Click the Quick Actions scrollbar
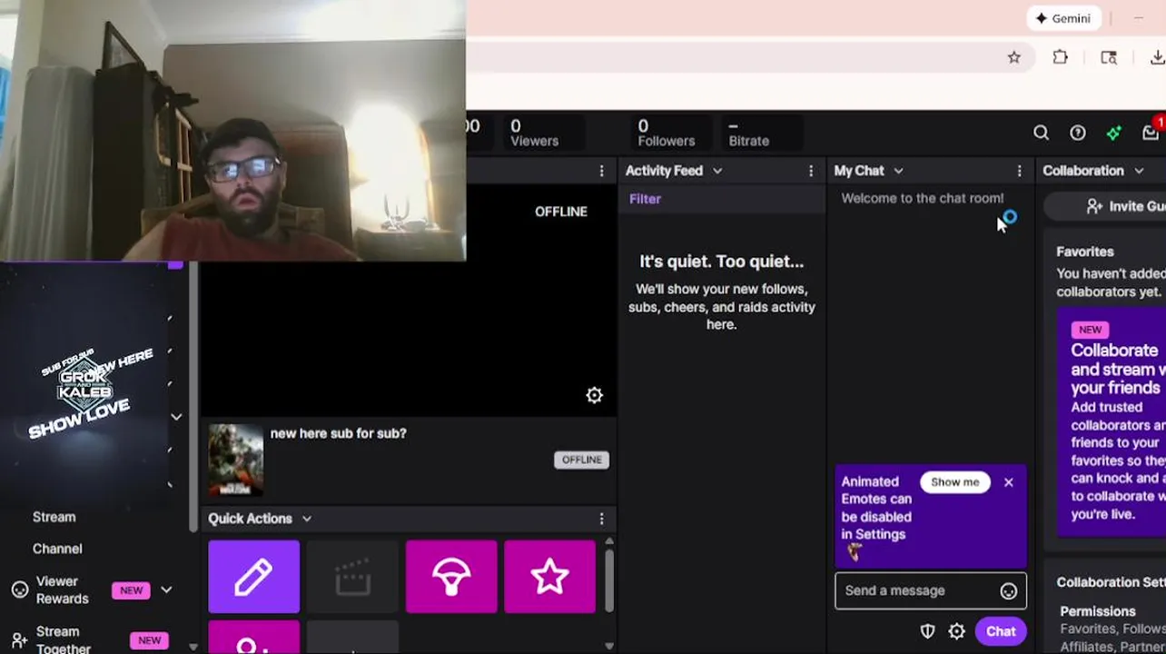 click(608, 580)
